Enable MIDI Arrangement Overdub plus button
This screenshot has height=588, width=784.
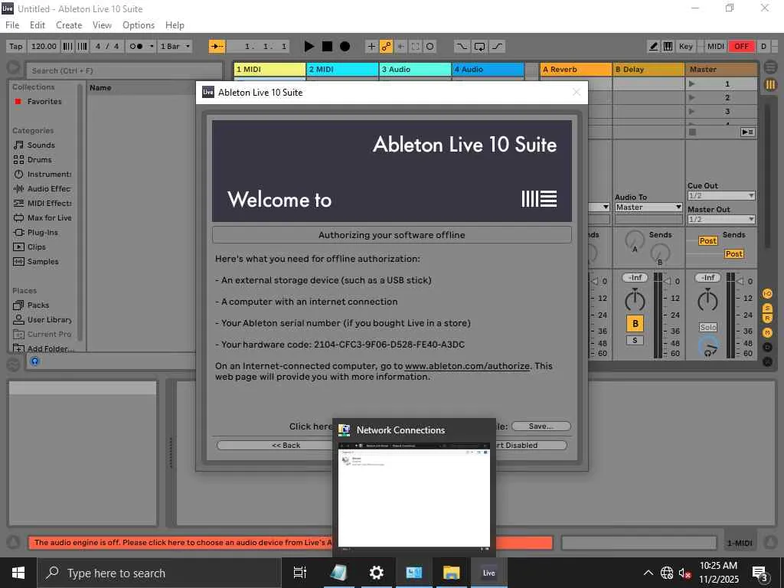click(x=371, y=47)
